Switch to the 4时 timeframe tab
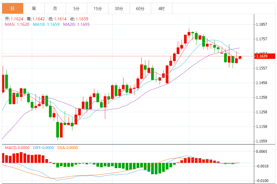The image size is (277, 184). click(x=161, y=8)
